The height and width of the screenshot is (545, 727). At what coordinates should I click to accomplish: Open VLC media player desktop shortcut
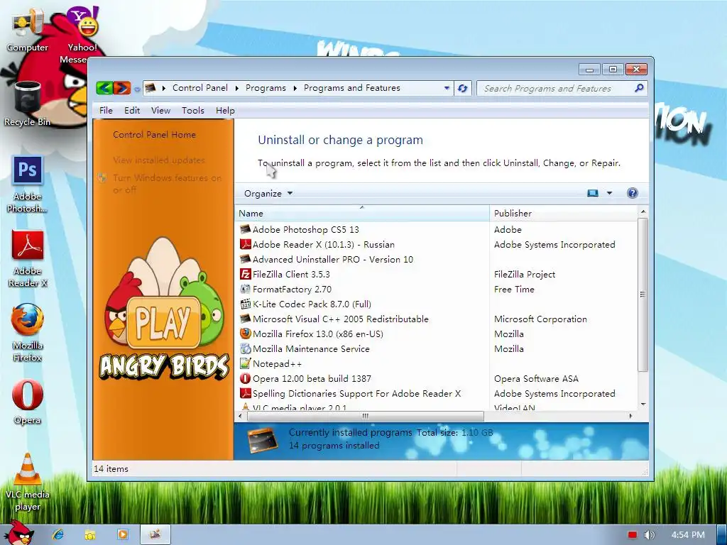27,482
